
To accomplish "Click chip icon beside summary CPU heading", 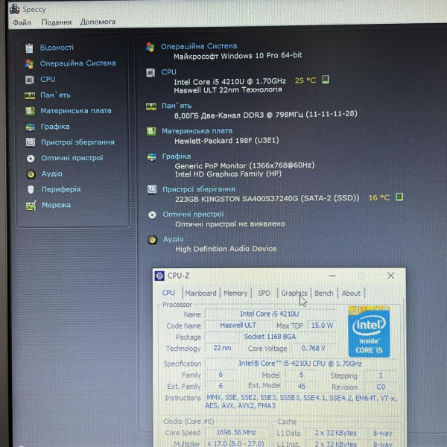I will point(150,73).
